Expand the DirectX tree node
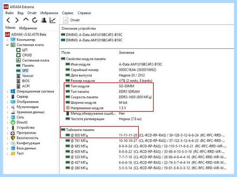The image size is (237, 177). [x=7, y=122]
